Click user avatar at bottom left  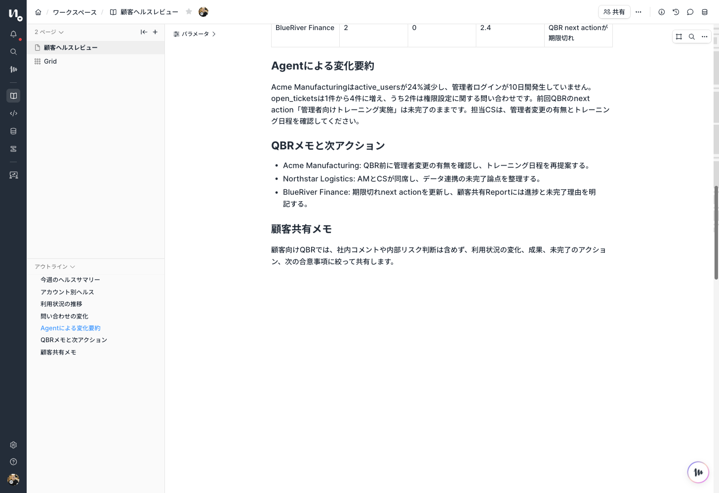(x=13, y=479)
